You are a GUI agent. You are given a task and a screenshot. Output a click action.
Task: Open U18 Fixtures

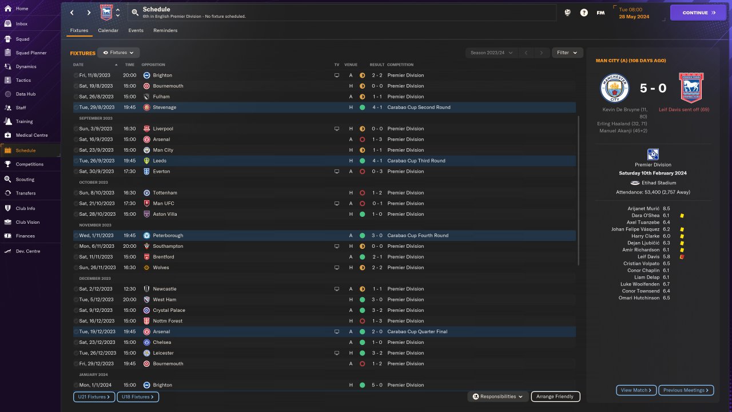click(138, 397)
